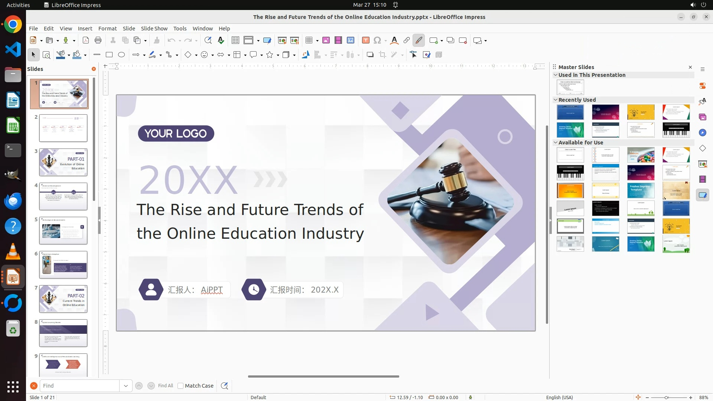Open the Format menu
Image resolution: width=713 pixels, height=401 pixels.
(107, 29)
